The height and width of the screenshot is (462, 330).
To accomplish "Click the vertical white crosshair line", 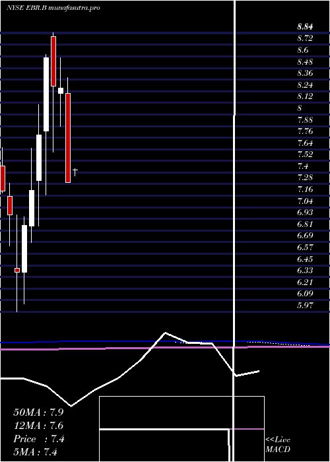I will 235,231.
